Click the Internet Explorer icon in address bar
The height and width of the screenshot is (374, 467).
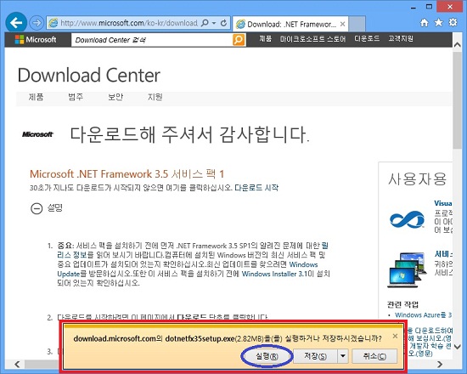(53, 23)
